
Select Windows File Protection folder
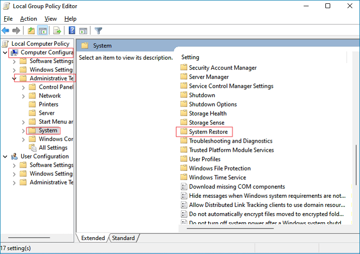point(220,169)
